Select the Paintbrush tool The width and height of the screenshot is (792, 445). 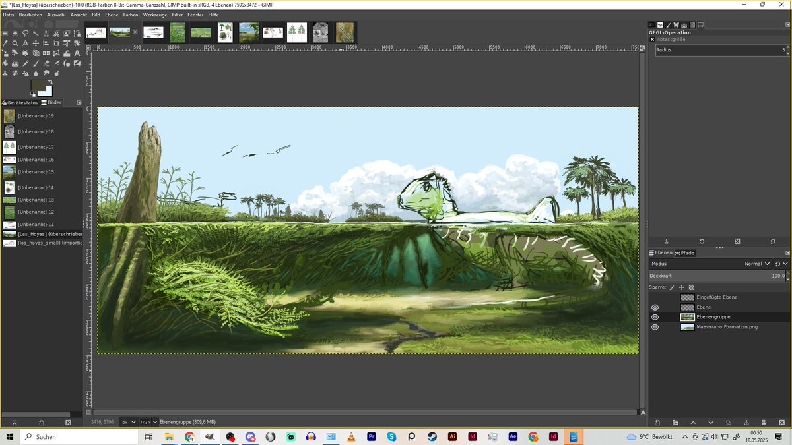tap(36, 63)
